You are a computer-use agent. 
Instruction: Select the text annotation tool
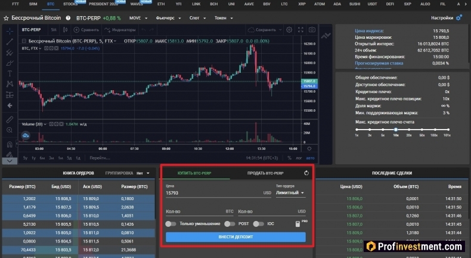[10, 73]
